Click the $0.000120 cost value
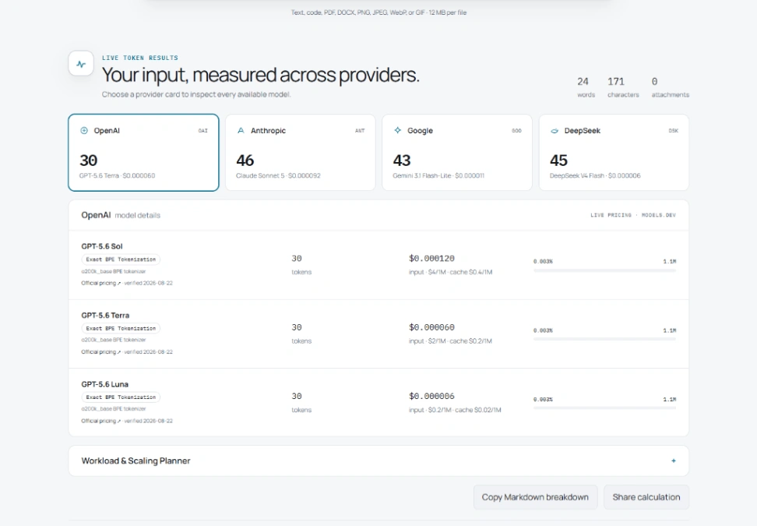Viewport: 757px width, 526px height. pos(431,259)
